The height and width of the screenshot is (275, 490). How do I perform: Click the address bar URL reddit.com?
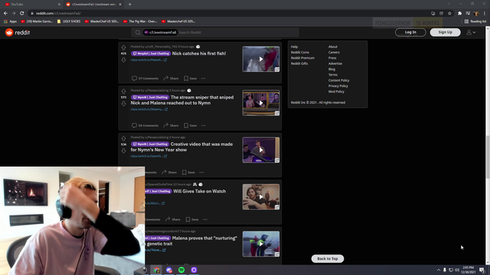coord(58,14)
